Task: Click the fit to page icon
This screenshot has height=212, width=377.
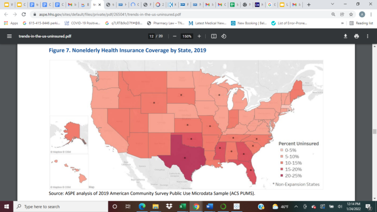Action: click(x=214, y=36)
